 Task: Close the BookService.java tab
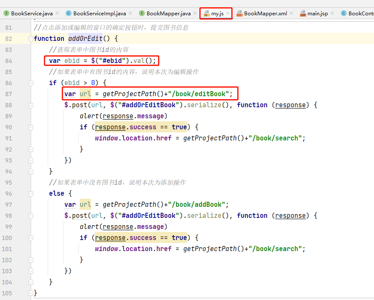(x=57, y=13)
